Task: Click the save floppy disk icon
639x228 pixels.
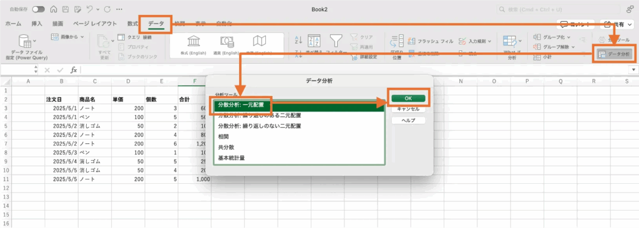Action: pyautogui.click(x=65, y=9)
